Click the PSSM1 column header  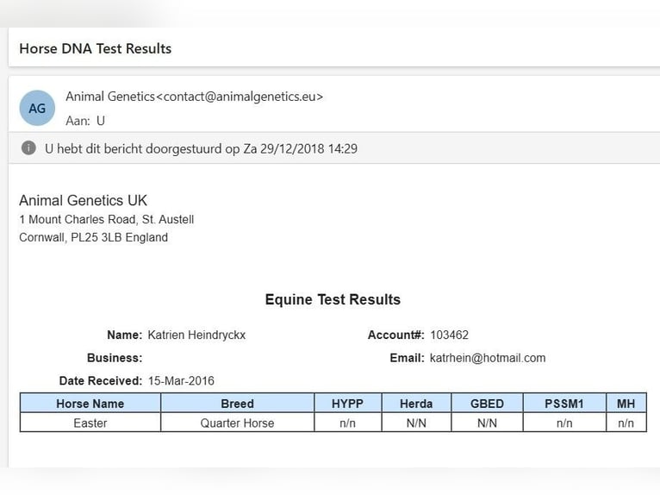point(563,403)
